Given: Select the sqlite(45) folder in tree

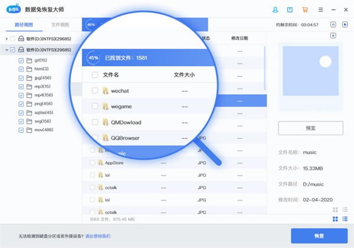Looking at the screenshot, I should click(x=40, y=113).
